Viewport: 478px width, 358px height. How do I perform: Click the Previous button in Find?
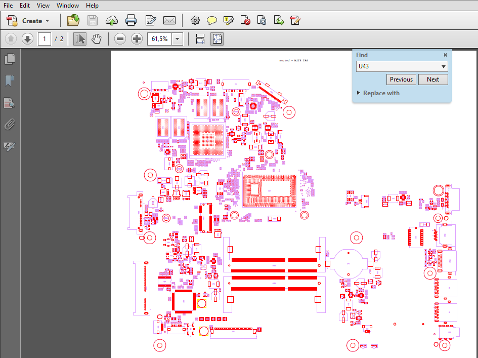pos(401,79)
